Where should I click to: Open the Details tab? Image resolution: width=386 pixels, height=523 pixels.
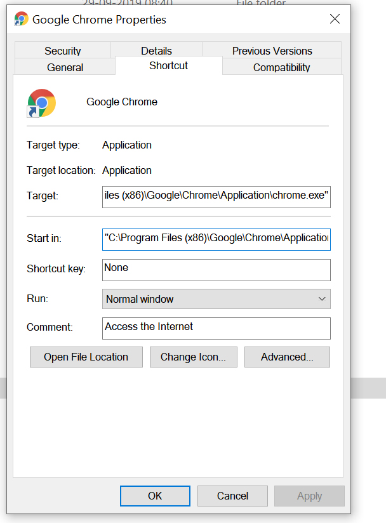tap(156, 51)
